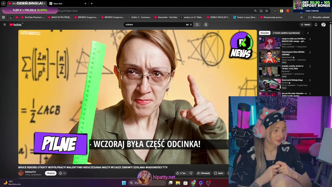Click the 'szklana' search input field
This screenshot has height=187, width=332.
click(x=155, y=25)
